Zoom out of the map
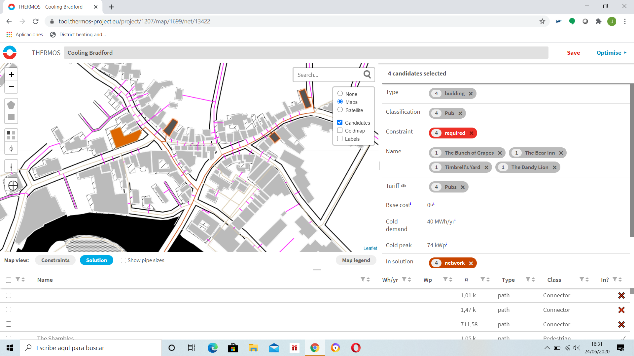 click(x=11, y=87)
